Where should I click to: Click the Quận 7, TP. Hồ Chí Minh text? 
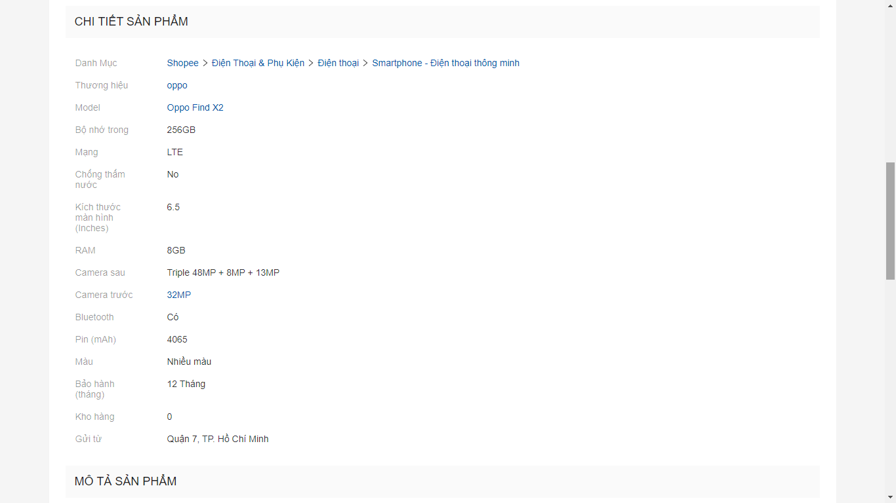218,439
